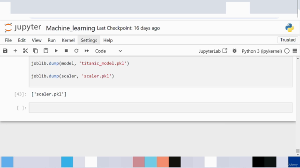Click the joblib.dump(model, 'titanic_model.pkl') line
The height and width of the screenshot is (168, 300).
(x=80, y=63)
